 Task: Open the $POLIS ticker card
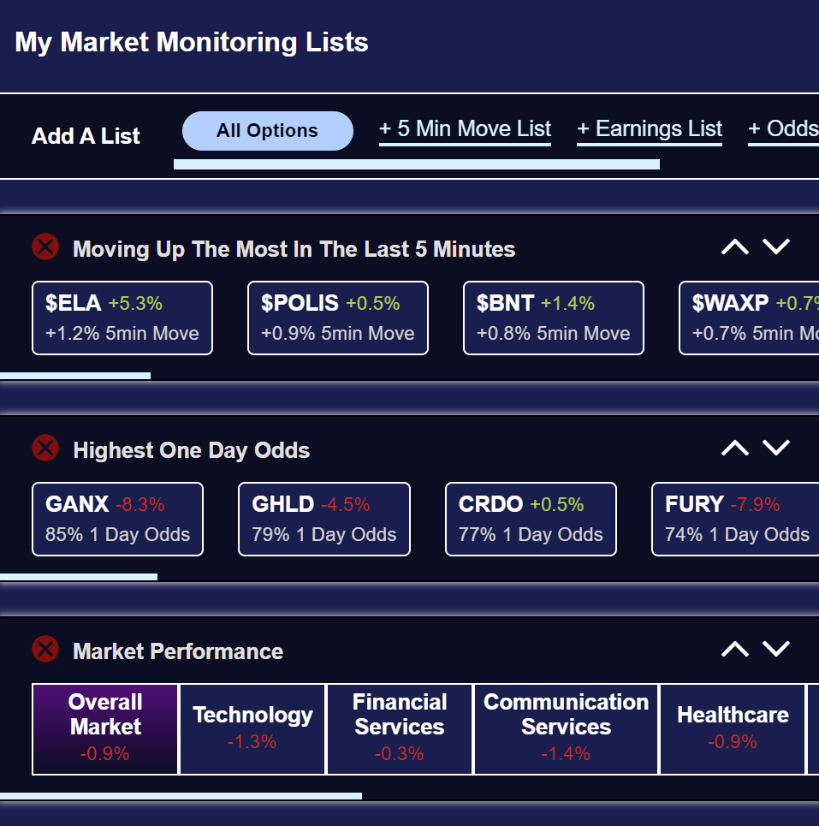[338, 318]
